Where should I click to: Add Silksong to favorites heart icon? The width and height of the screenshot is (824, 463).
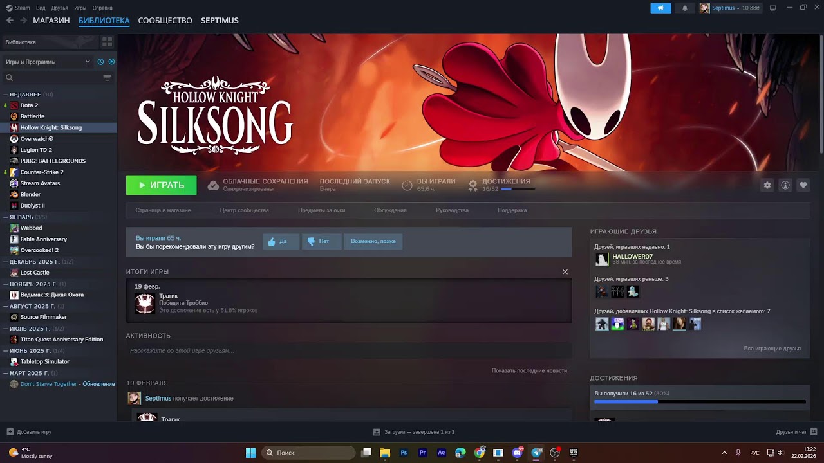[803, 185]
